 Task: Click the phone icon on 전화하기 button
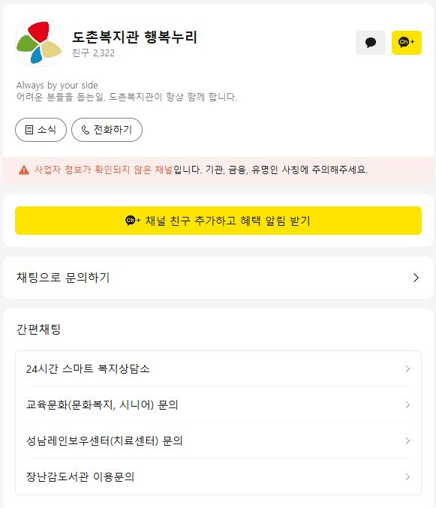pyautogui.click(x=86, y=130)
